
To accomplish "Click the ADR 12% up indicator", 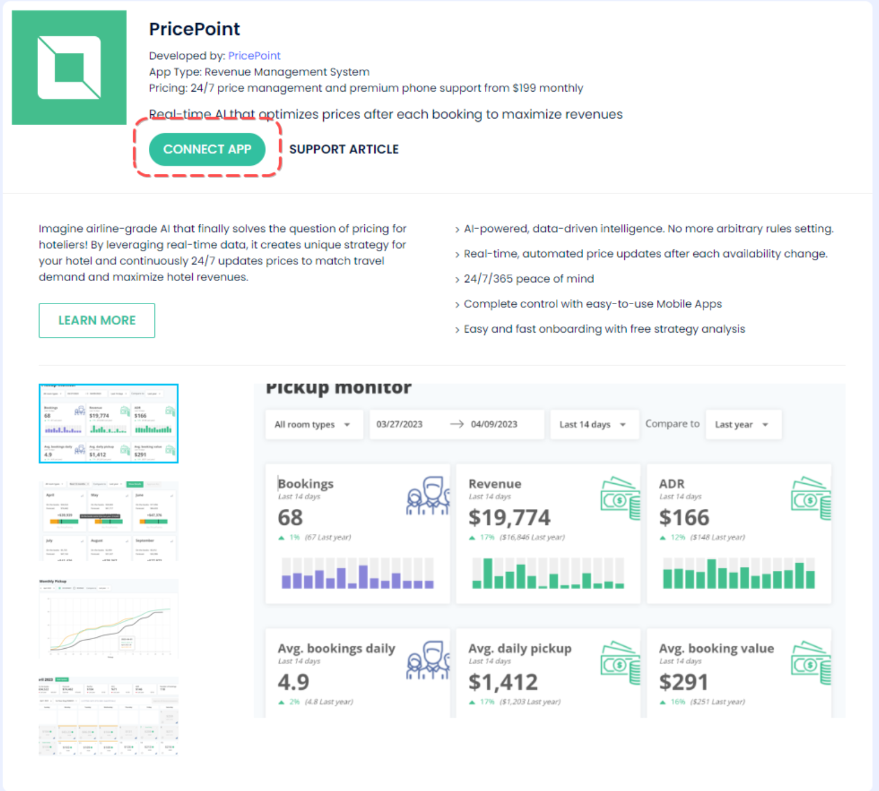I will point(672,537).
